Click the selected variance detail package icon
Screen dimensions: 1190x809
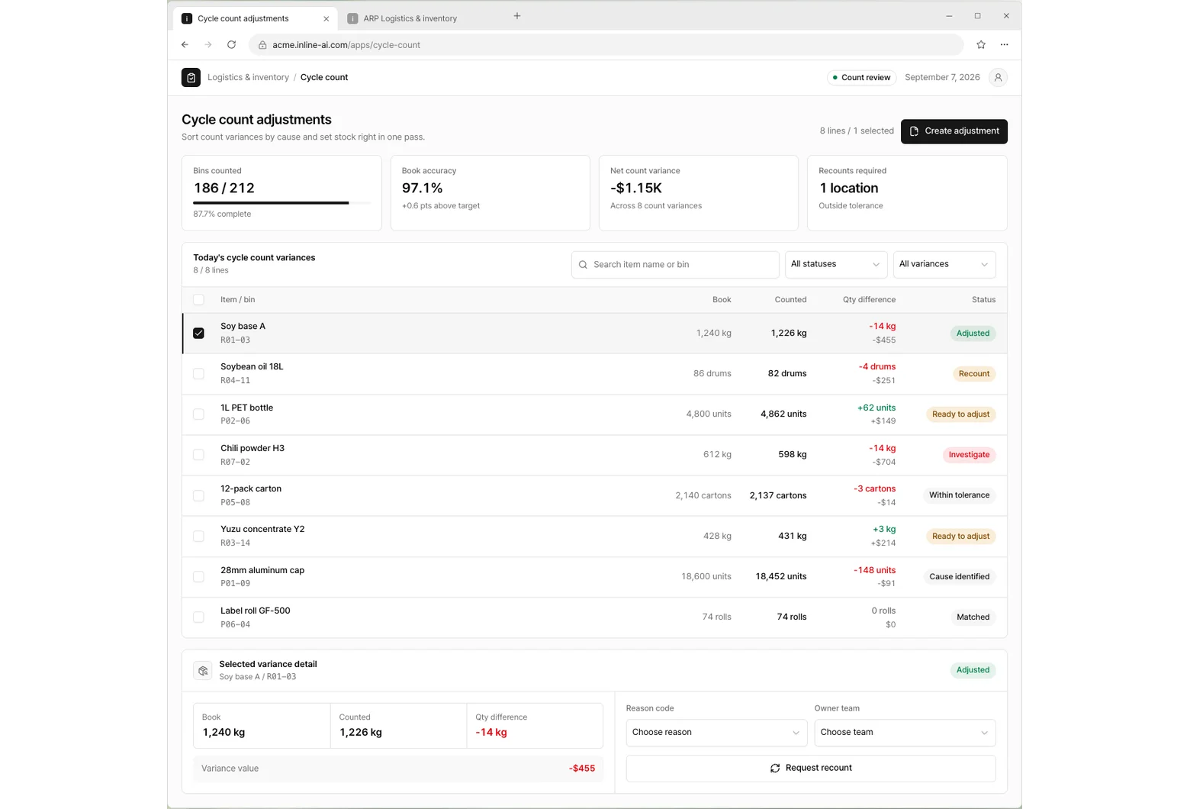tap(203, 671)
